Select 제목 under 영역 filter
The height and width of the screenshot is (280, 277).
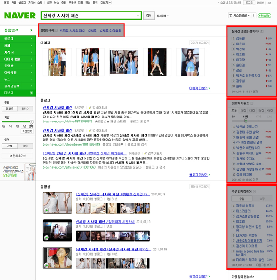(x=25, y=146)
